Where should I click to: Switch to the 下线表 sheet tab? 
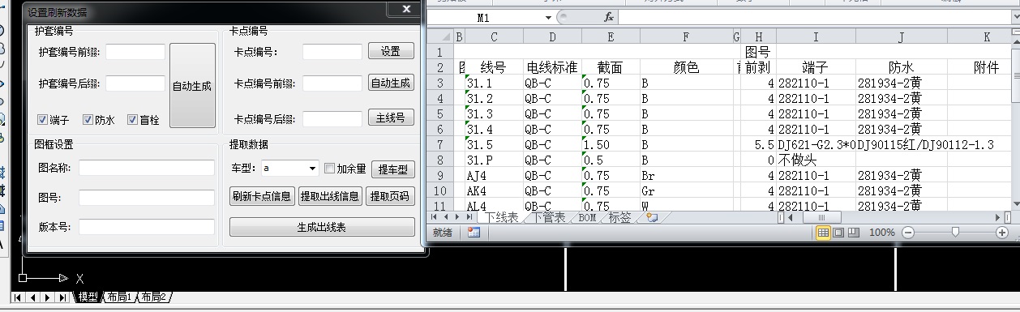(502, 217)
